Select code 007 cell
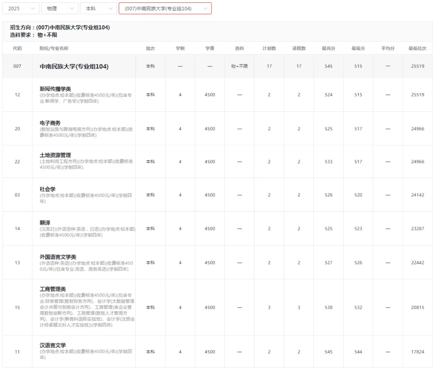The width and height of the screenshot is (435, 372). (x=17, y=66)
